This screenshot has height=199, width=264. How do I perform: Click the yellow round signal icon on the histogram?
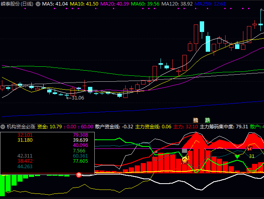(184, 159)
